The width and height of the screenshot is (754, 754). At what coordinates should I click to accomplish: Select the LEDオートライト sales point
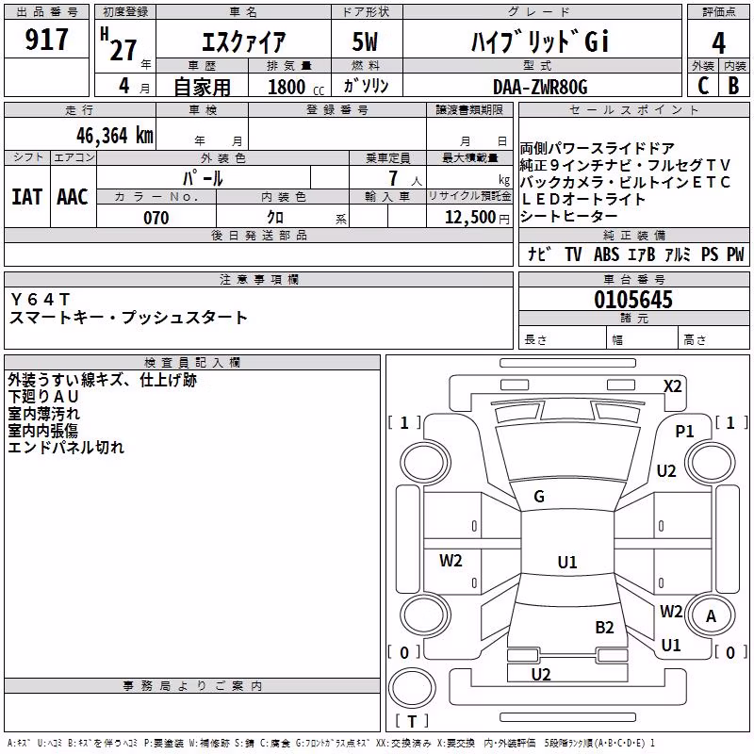click(x=582, y=199)
